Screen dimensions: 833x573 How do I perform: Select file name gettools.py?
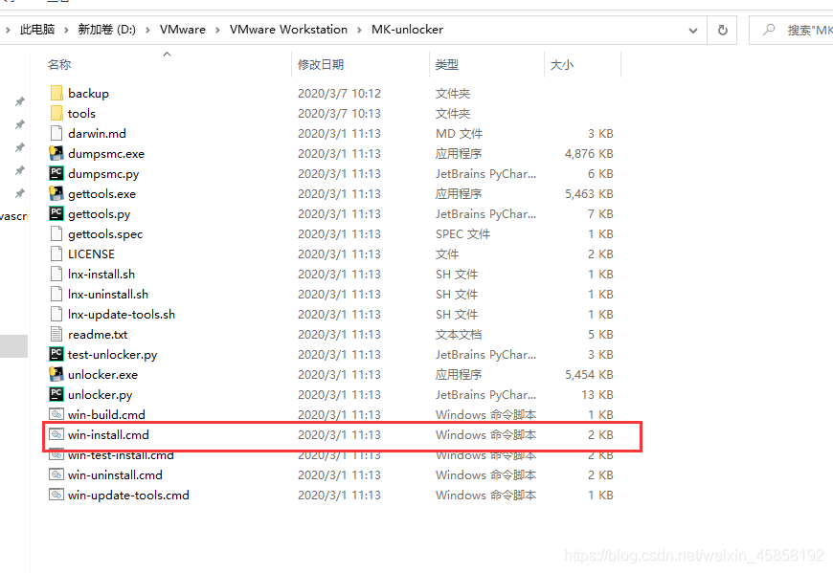[100, 214]
